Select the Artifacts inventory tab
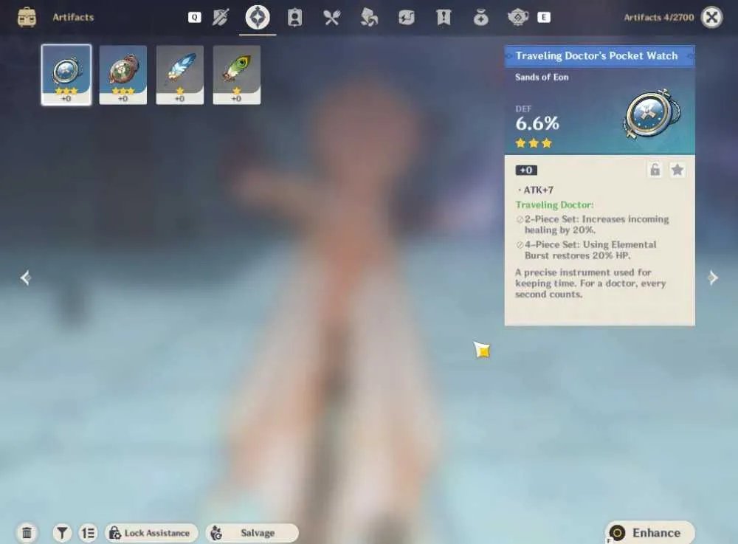The image size is (738, 544). pyautogui.click(x=258, y=18)
